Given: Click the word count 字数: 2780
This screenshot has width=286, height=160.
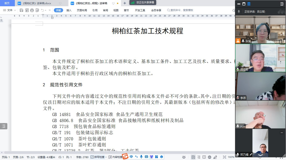Looking at the screenshot, I should point(82,157).
